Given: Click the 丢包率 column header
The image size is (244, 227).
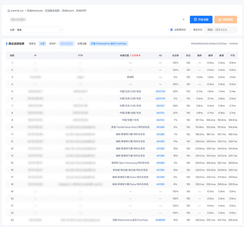Looking at the screenshot, I should (x=176, y=55).
